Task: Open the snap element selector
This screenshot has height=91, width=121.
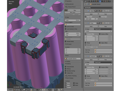Action: point(56,90)
